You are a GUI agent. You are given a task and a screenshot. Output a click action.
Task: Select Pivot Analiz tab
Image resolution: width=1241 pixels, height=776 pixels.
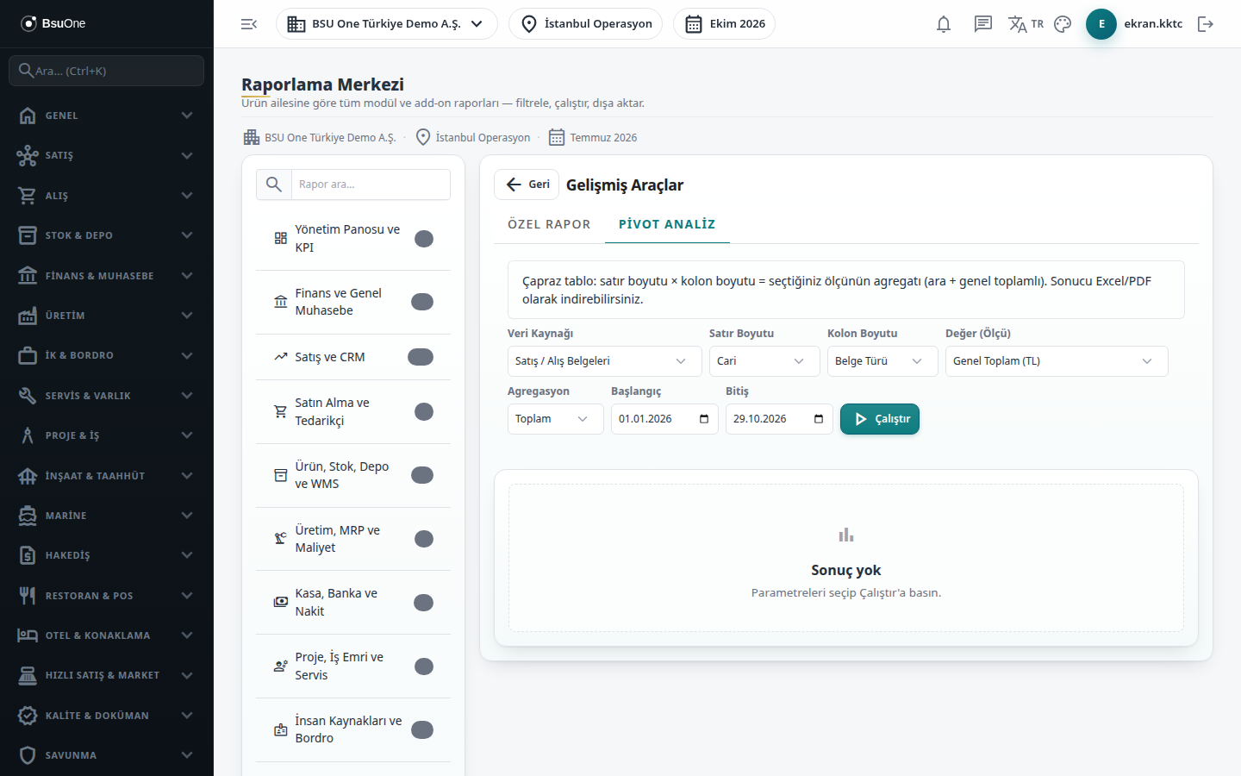[667, 224]
